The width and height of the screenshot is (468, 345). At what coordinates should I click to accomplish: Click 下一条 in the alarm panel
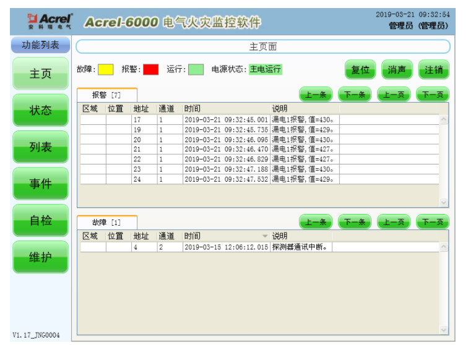tap(355, 95)
